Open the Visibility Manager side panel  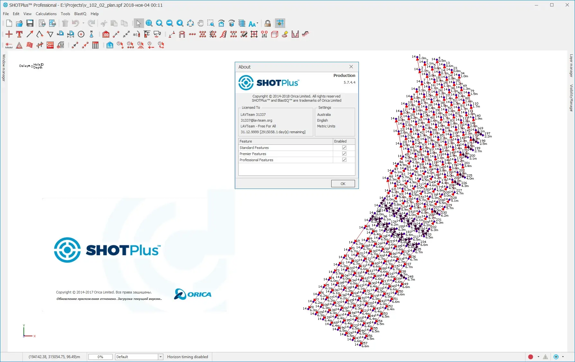pyautogui.click(x=571, y=98)
